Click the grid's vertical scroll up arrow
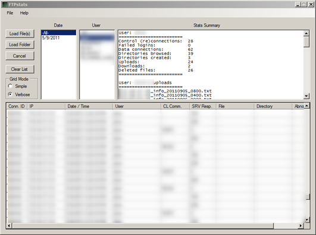The image size is (316, 235). [x=307, y=106]
